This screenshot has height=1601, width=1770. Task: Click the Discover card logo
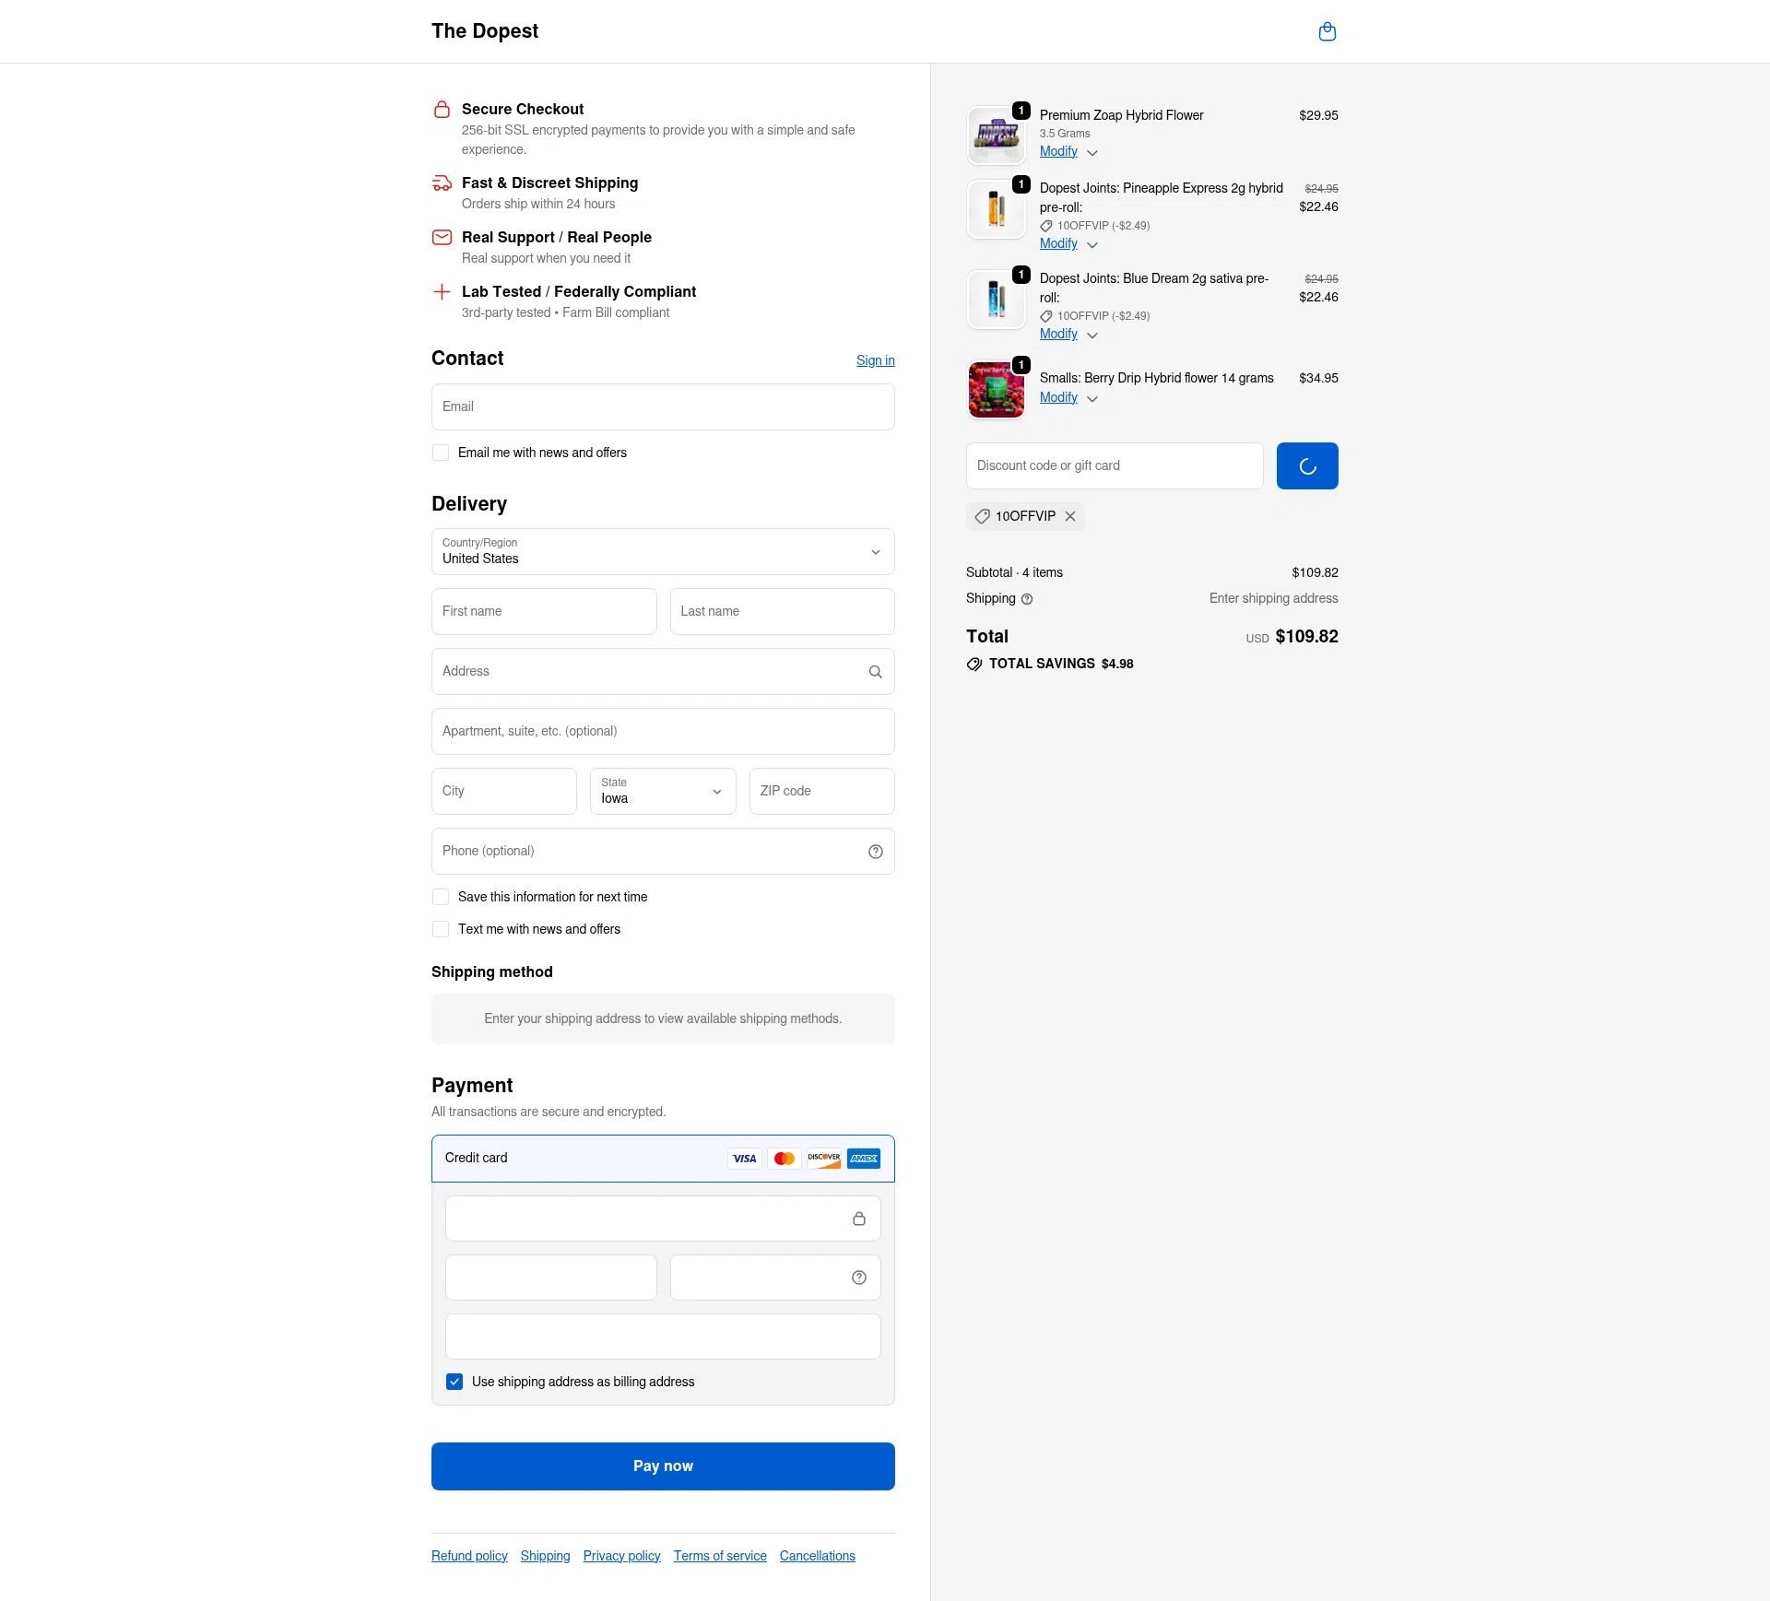[x=824, y=1159]
